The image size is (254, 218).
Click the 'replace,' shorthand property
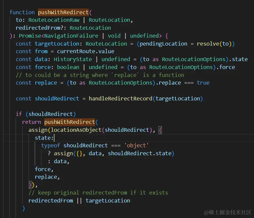coord(47,177)
